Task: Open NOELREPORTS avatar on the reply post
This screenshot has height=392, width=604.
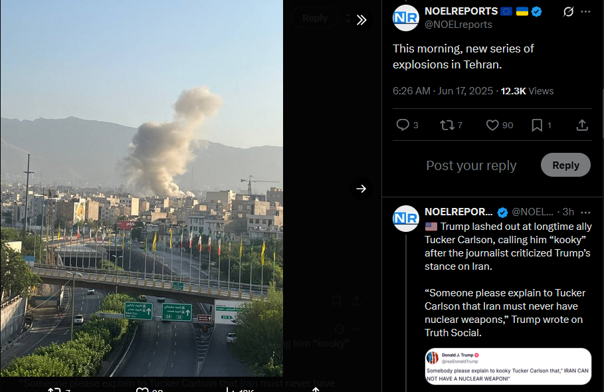Action: [x=405, y=219]
